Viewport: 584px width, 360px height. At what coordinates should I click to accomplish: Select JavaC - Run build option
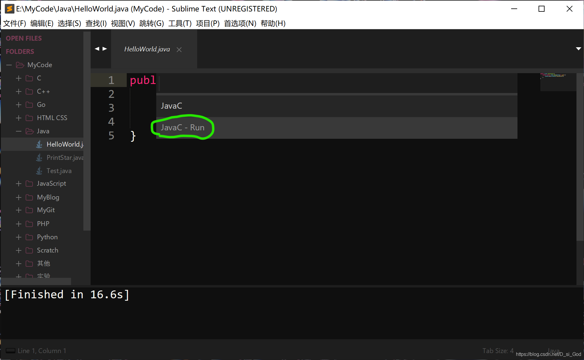[182, 127]
